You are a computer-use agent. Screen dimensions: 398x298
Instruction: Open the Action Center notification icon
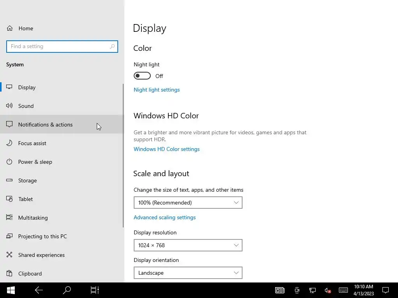(x=386, y=290)
